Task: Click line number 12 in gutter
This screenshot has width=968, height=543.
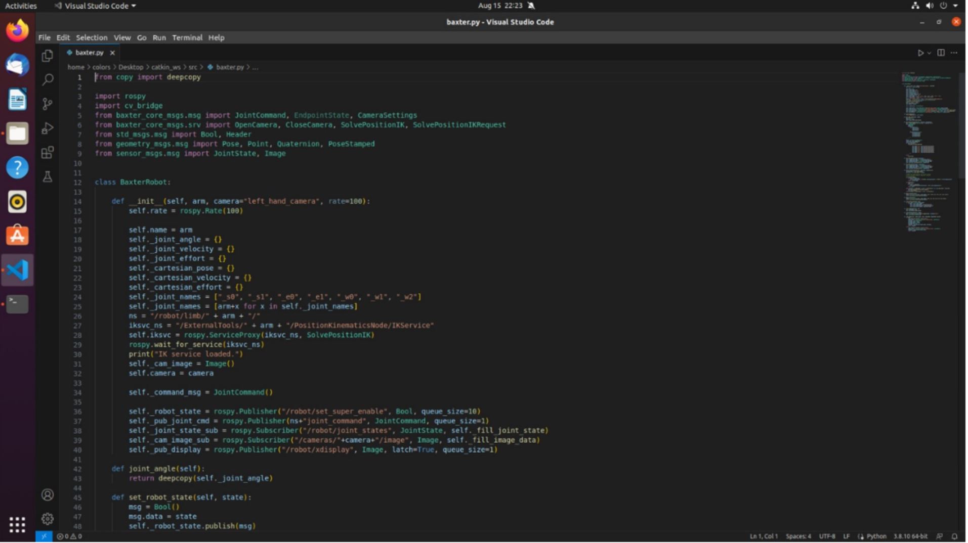Action: pyautogui.click(x=77, y=182)
